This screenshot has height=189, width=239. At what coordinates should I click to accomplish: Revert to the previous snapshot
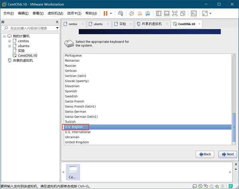point(140,13)
